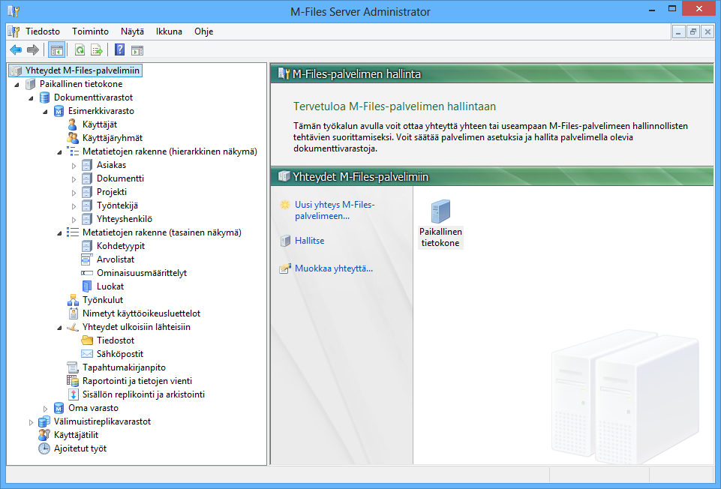The image size is (721, 489).
Task: Click the Muokkaa yhteyttä link
Action: click(334, 268)
